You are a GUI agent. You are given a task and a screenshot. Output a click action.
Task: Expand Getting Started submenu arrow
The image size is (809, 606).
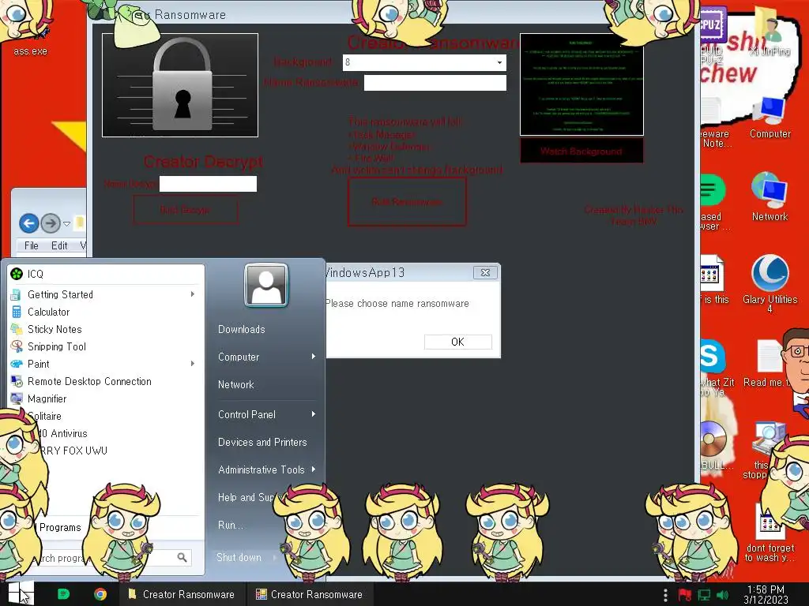[x=193, y=294]
